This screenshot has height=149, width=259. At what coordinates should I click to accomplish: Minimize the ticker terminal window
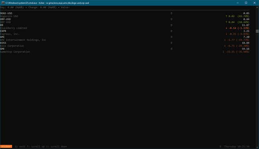238,3
